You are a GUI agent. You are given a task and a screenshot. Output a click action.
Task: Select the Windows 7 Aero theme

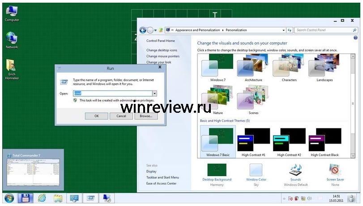[x=218, y=68]
